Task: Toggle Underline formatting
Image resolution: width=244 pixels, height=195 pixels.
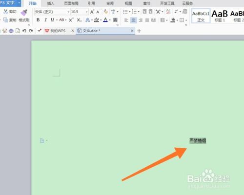Action: pyautogui.click(x=52, y=20)
